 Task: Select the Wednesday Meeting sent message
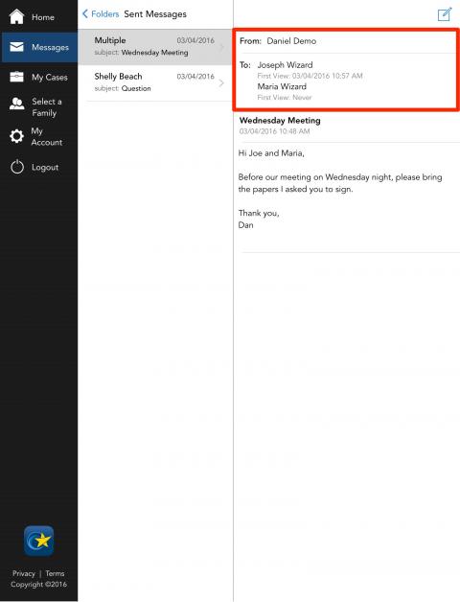tap(155, 47)
